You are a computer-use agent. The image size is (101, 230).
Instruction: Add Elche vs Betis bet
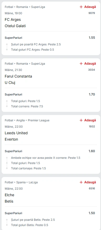(88, 182)
